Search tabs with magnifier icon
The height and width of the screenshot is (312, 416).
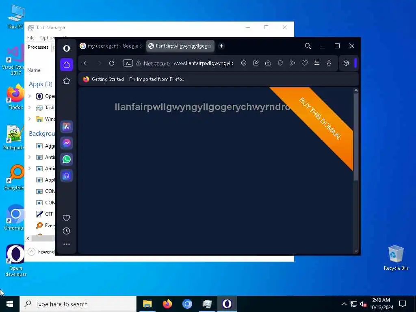(308, 46)
